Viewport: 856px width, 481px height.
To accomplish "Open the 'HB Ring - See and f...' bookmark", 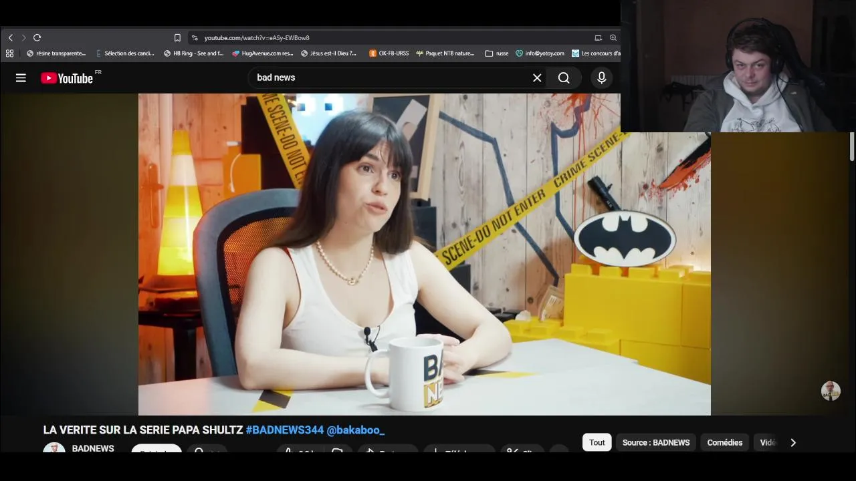I will [x=194, y=53].
